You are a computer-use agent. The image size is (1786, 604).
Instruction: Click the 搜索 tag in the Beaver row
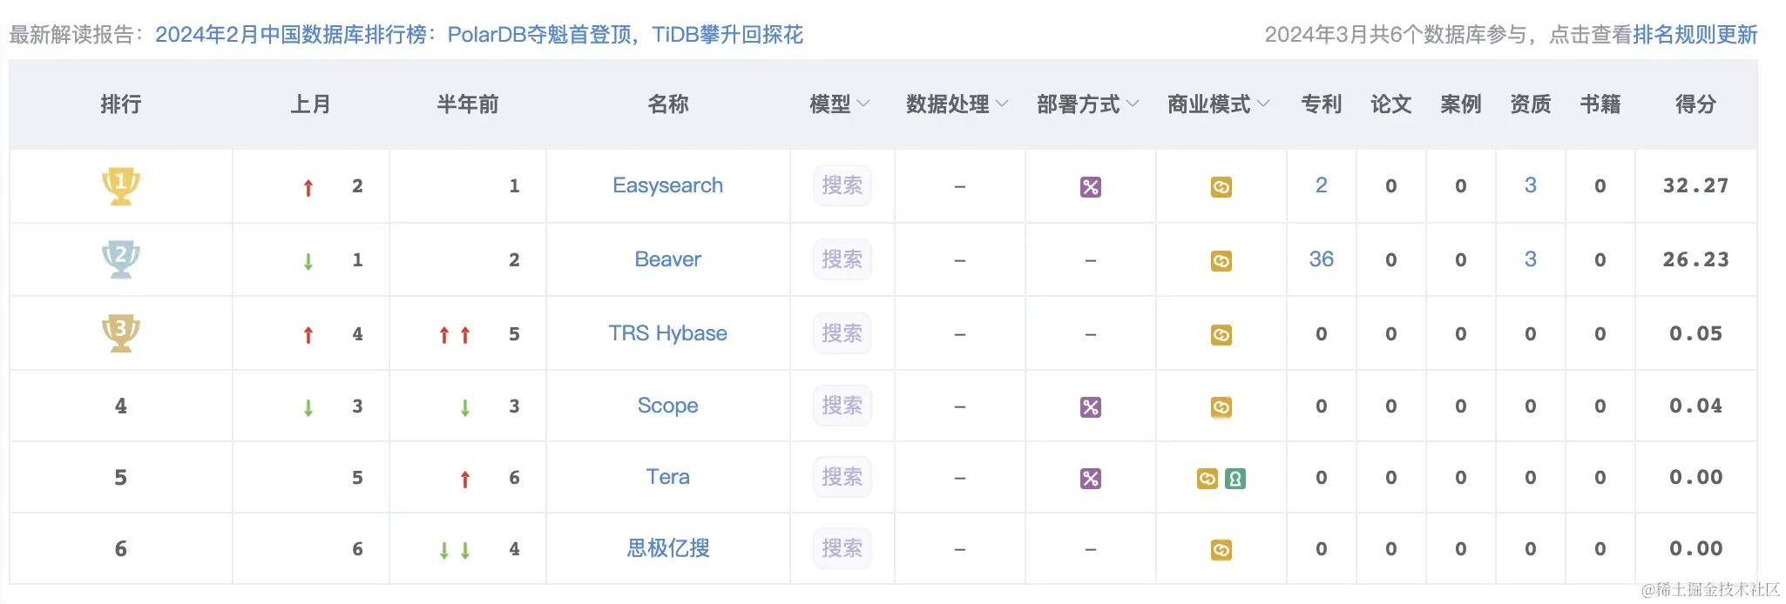[842, 259]
